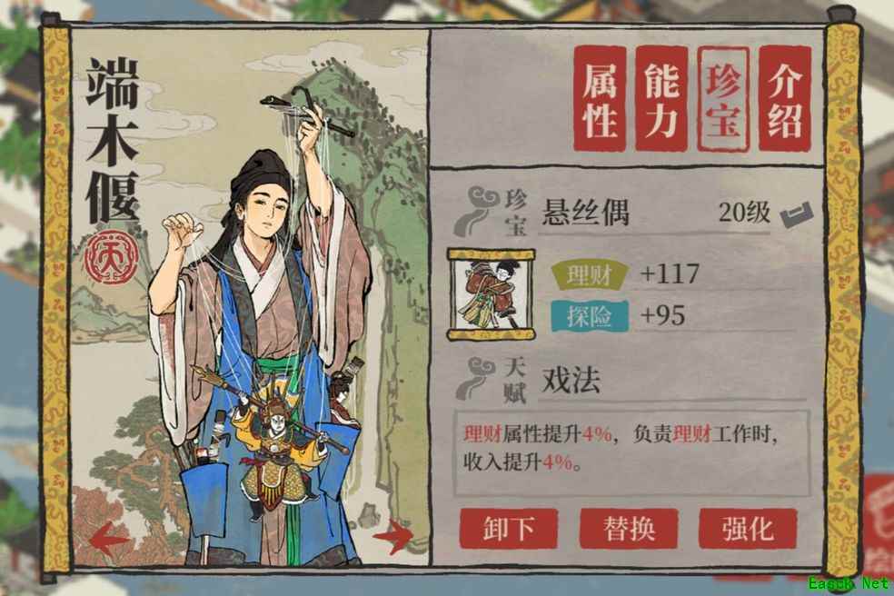Click the 替换 button
The width and height of the screenshot is (894, 596).
pyautogui.click(x=629, y=529)
